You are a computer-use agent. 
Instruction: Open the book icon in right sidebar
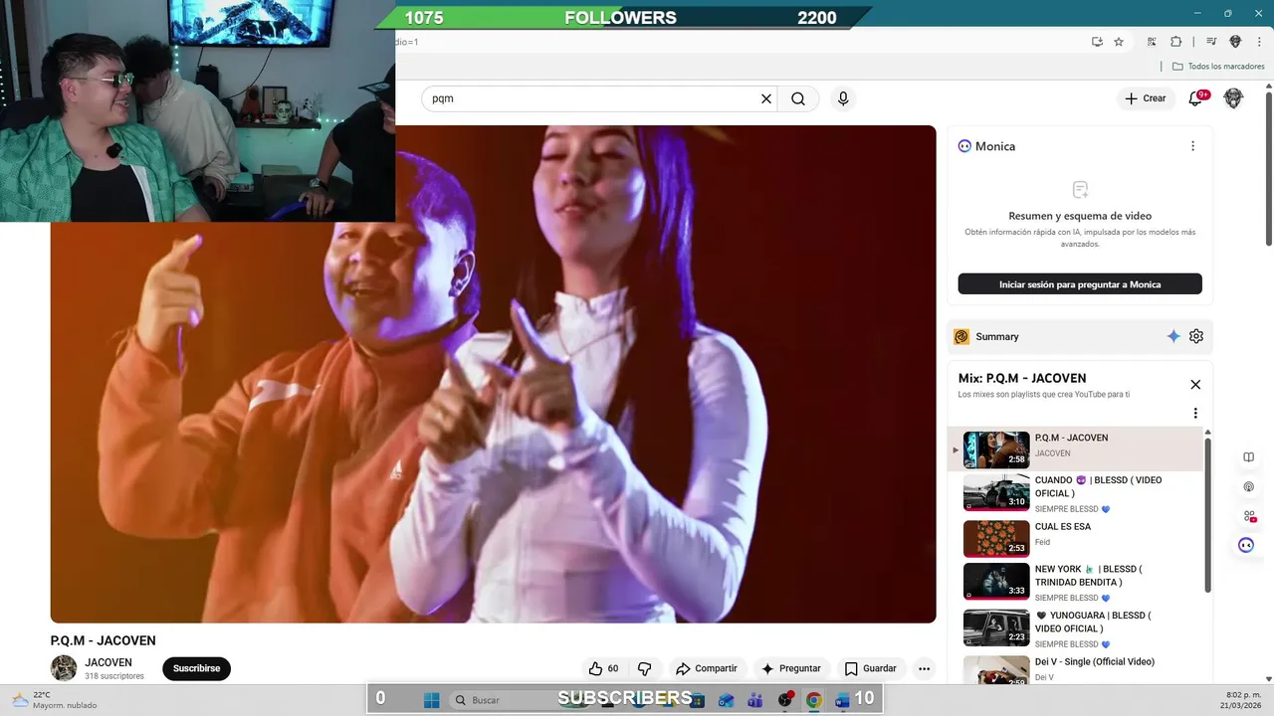(x=1248, y=457)
